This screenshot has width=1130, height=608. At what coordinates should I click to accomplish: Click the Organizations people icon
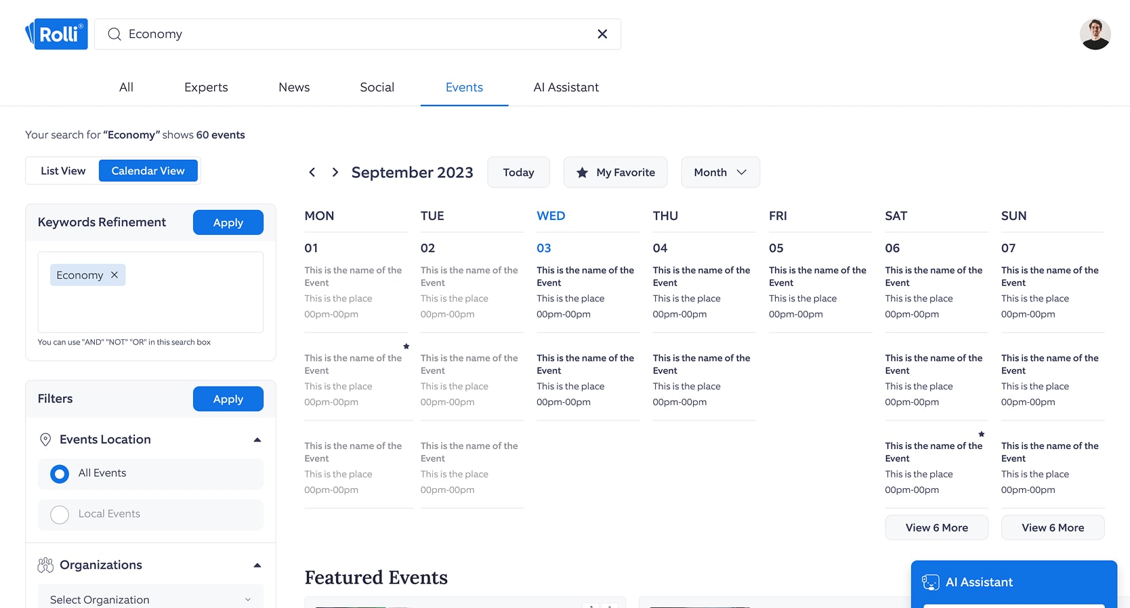(x=45, y=565)
